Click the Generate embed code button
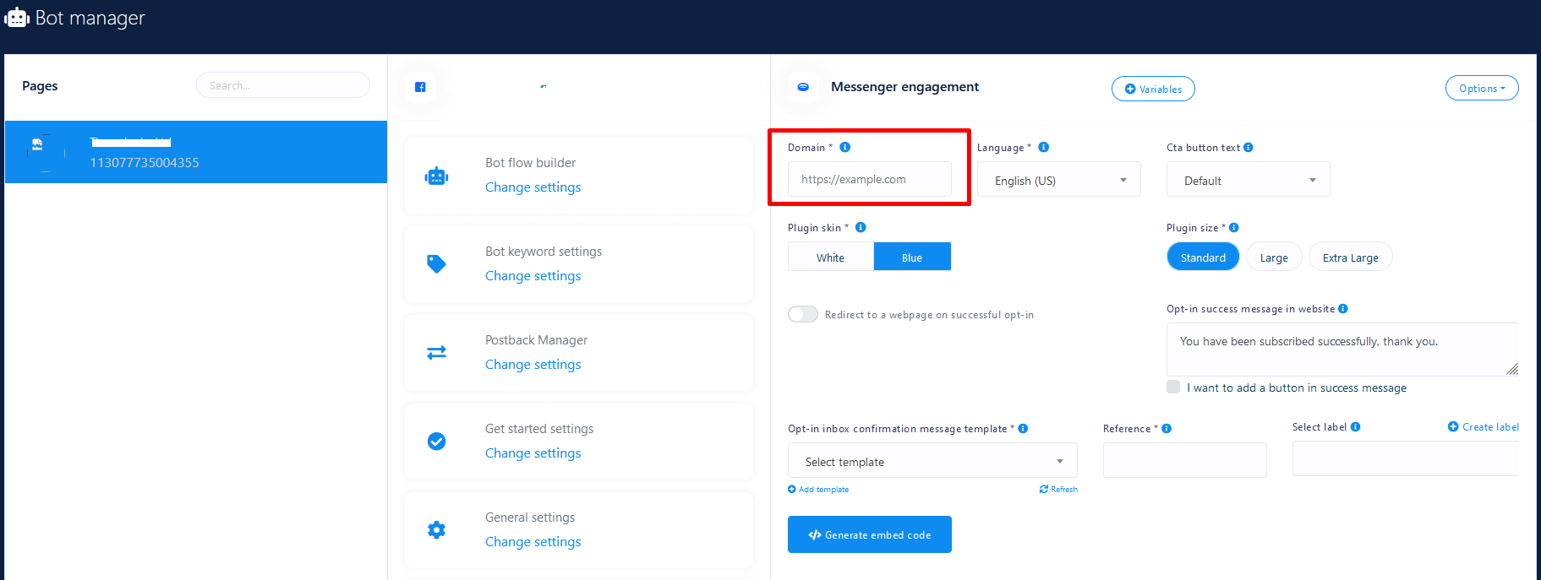 pos(869,534)
